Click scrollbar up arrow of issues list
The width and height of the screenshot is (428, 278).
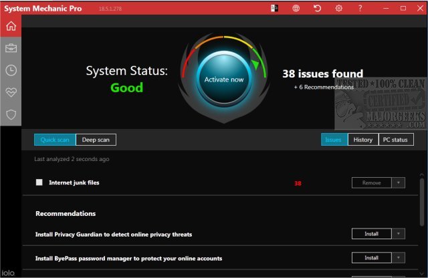click(422, 175)
